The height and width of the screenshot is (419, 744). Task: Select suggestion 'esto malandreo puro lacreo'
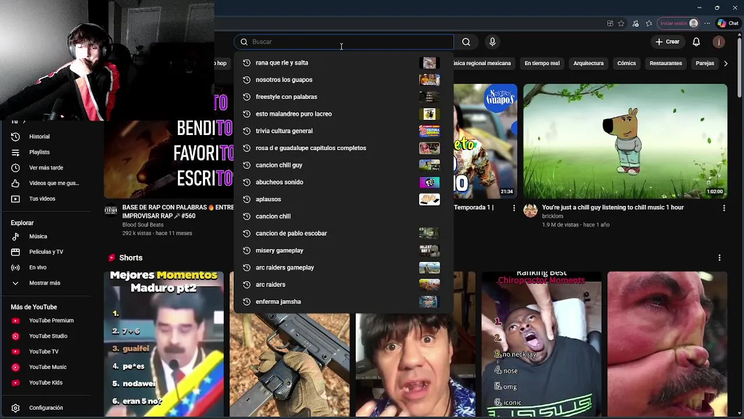[344, 114]
